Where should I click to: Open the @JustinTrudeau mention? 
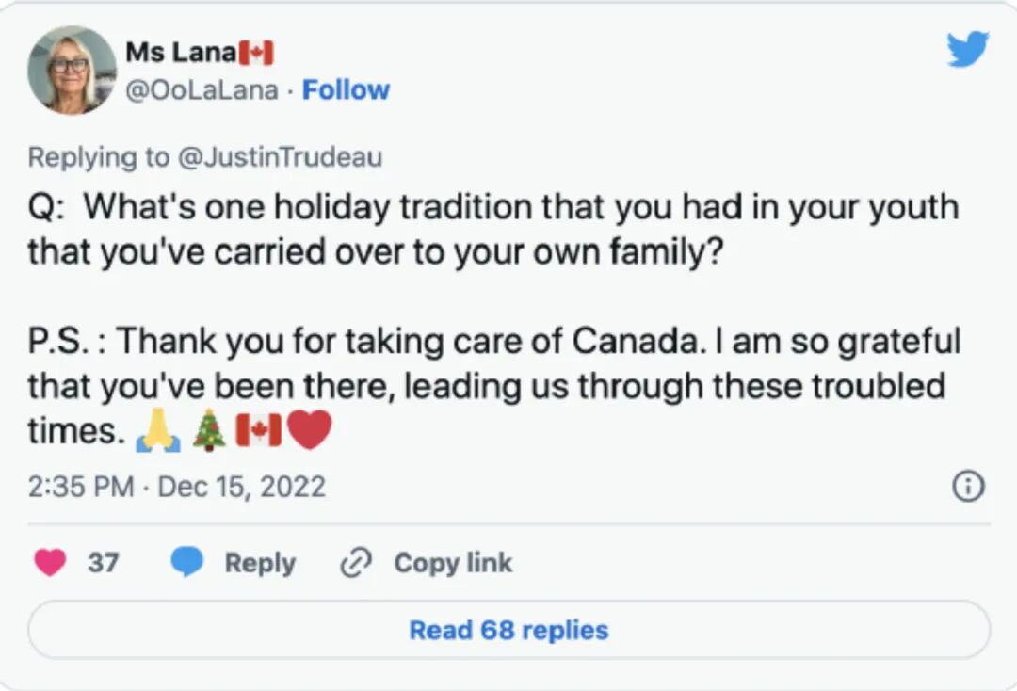click(x=280, y=157)
